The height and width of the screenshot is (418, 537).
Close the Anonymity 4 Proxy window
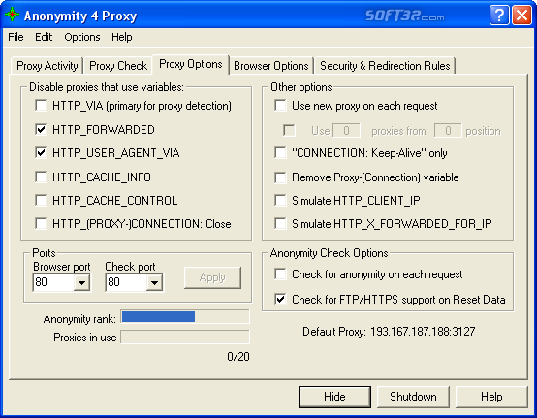pos(521,16)
